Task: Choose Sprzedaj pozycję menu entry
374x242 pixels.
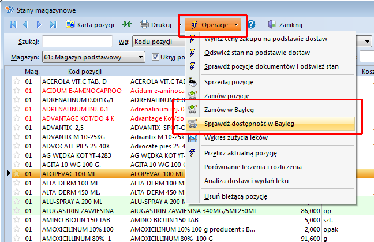Action: 229,82
